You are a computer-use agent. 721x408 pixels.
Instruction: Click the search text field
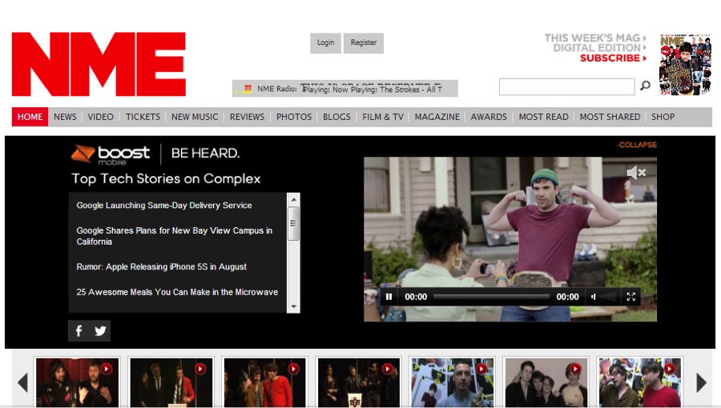[566, 86]
